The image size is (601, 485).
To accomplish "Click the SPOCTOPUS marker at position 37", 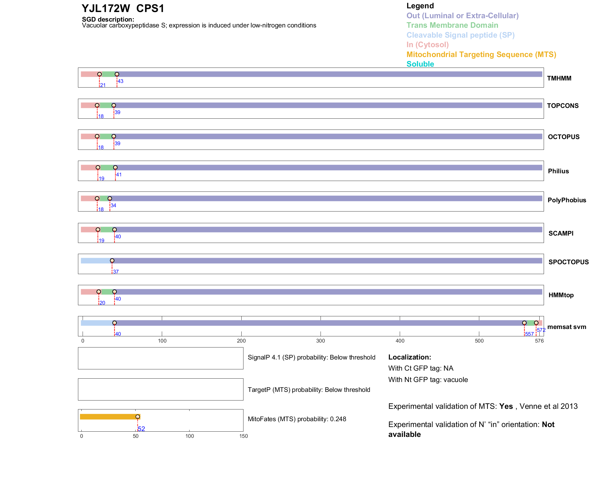I will click(x=112, y=261).
